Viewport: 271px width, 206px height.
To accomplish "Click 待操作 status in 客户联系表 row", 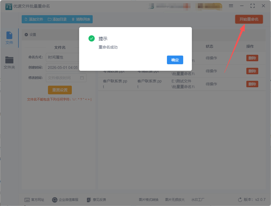I will (211, 84).
